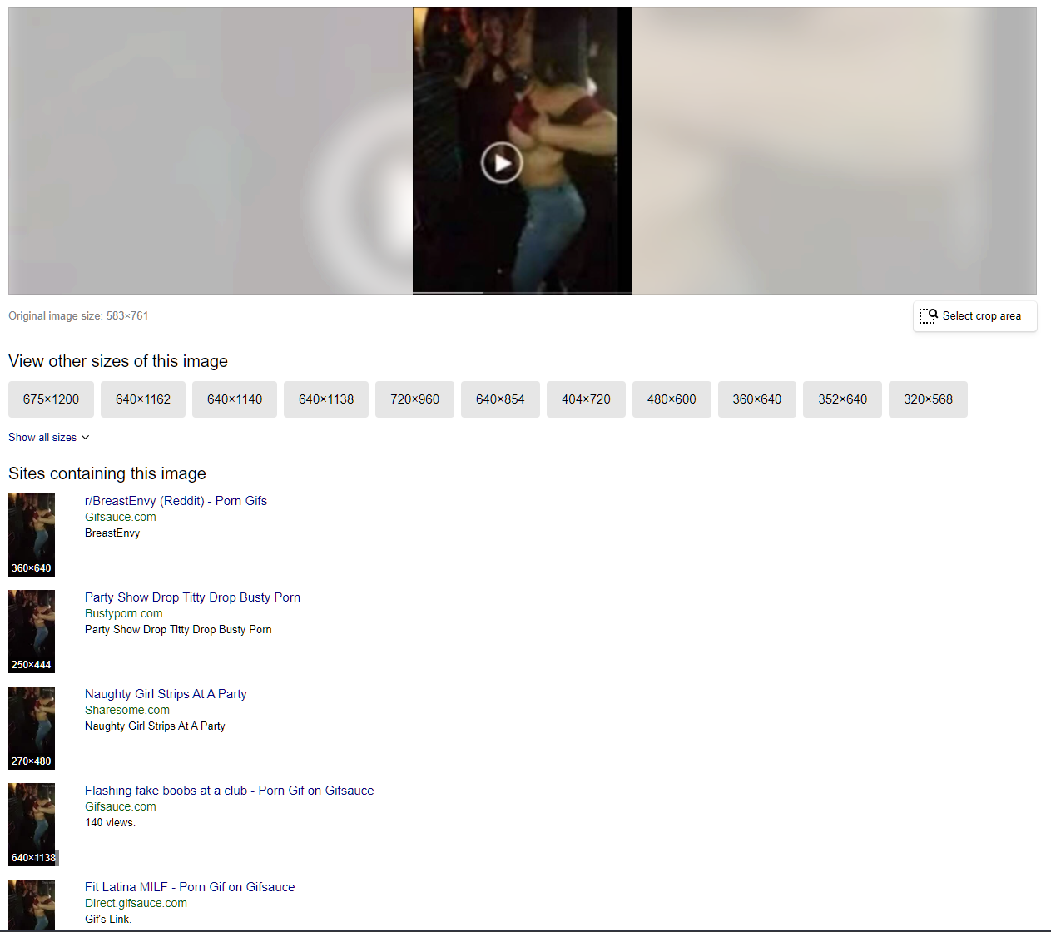1051x932 pixels.
Task: Select the 320×568 image size
Action: pyautogui.click(x=928, y=399)
